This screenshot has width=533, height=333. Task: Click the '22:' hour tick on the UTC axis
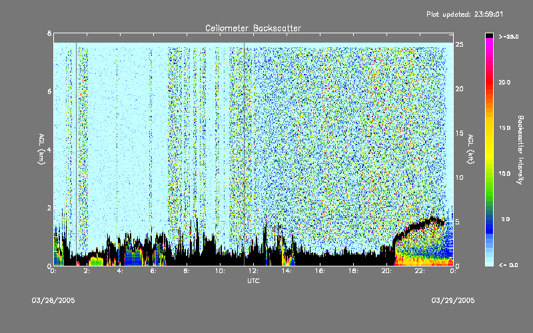point(420,271)
